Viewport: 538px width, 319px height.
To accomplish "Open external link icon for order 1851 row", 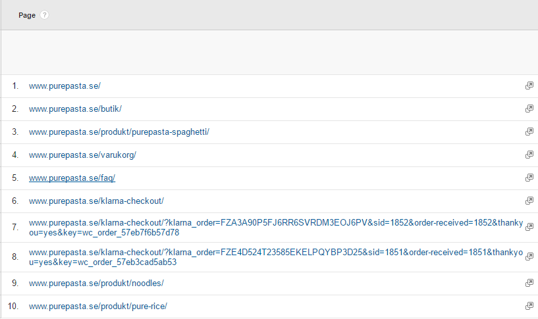I will coord(529,257).
